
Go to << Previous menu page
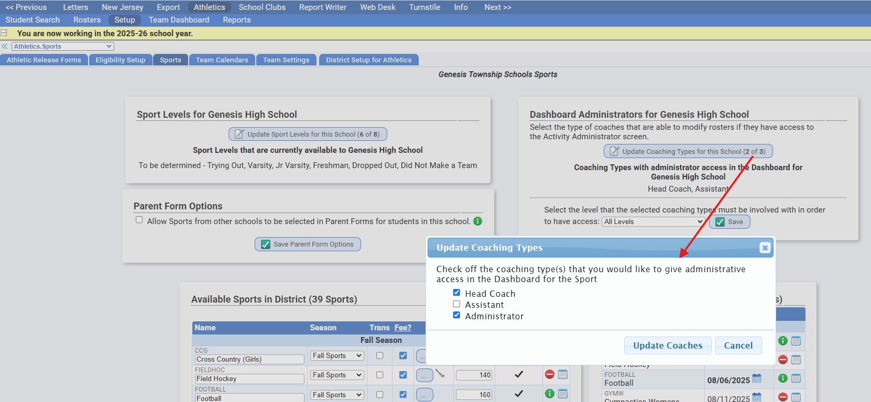[x=26, y=7]
